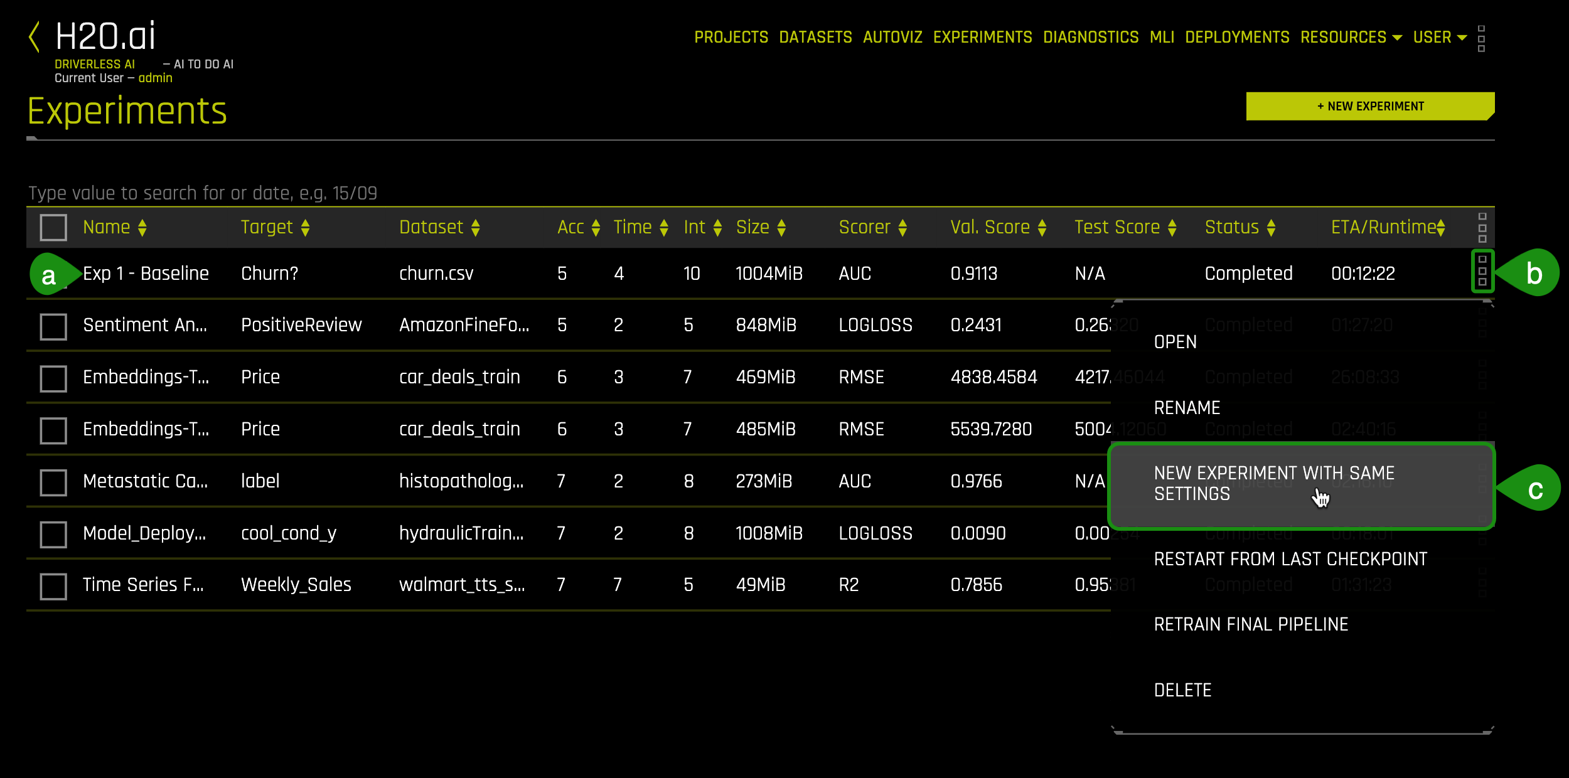Choose OPEN from the context menu
The image size is (1569, 778).
click(x=1175, y=342)
